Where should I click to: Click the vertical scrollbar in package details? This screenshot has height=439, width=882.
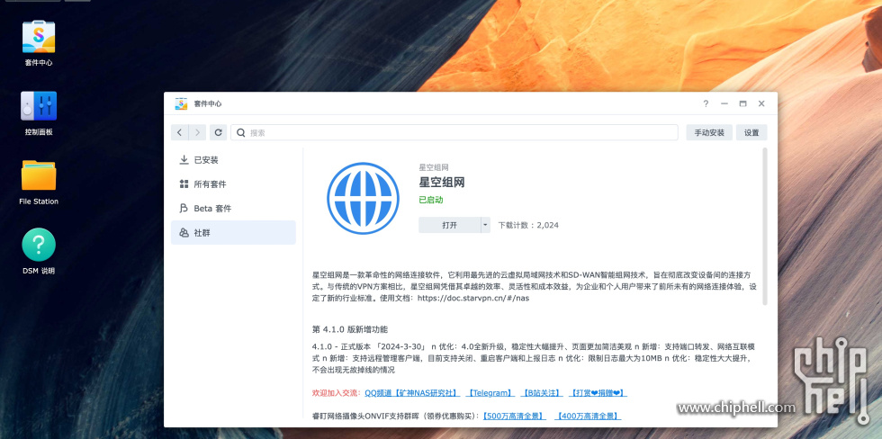pos(764,226)
